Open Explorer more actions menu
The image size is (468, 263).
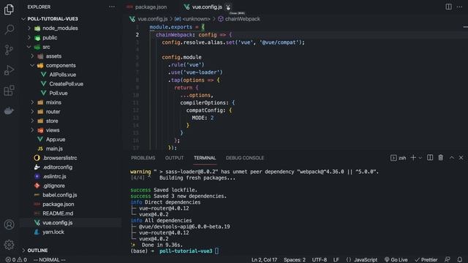[x=112, y=7]
